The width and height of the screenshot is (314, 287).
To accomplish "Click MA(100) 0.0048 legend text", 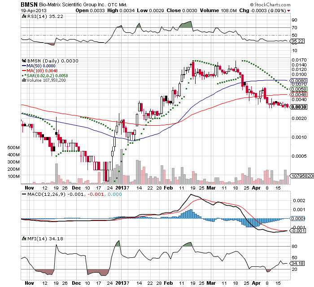I will pos(42,71).
